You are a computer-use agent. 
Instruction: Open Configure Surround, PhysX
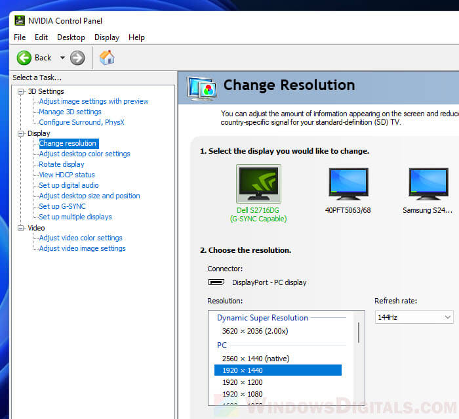tap(82, 122)
